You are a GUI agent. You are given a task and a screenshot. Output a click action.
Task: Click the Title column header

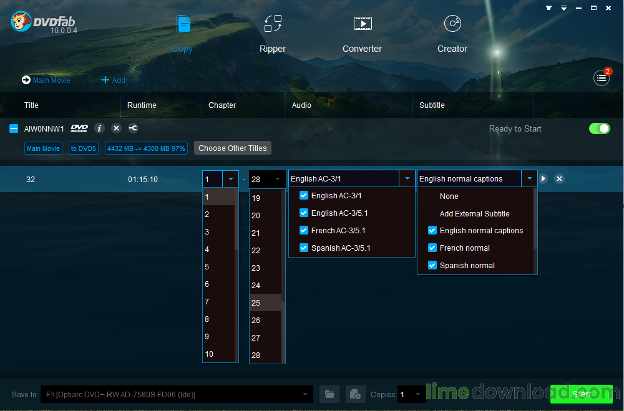coord(31,105)
